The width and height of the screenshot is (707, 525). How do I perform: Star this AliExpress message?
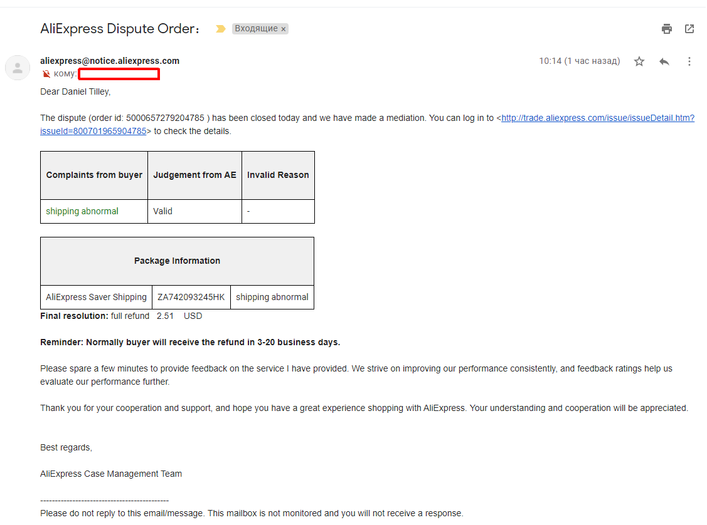pos(639,61)
